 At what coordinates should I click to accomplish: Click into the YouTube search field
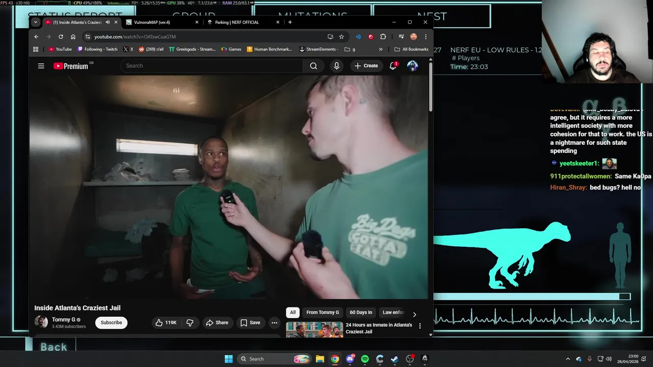click(x=212, y=66)
